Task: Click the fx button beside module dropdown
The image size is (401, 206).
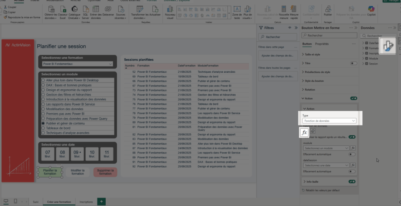Action: pos(353,148)
